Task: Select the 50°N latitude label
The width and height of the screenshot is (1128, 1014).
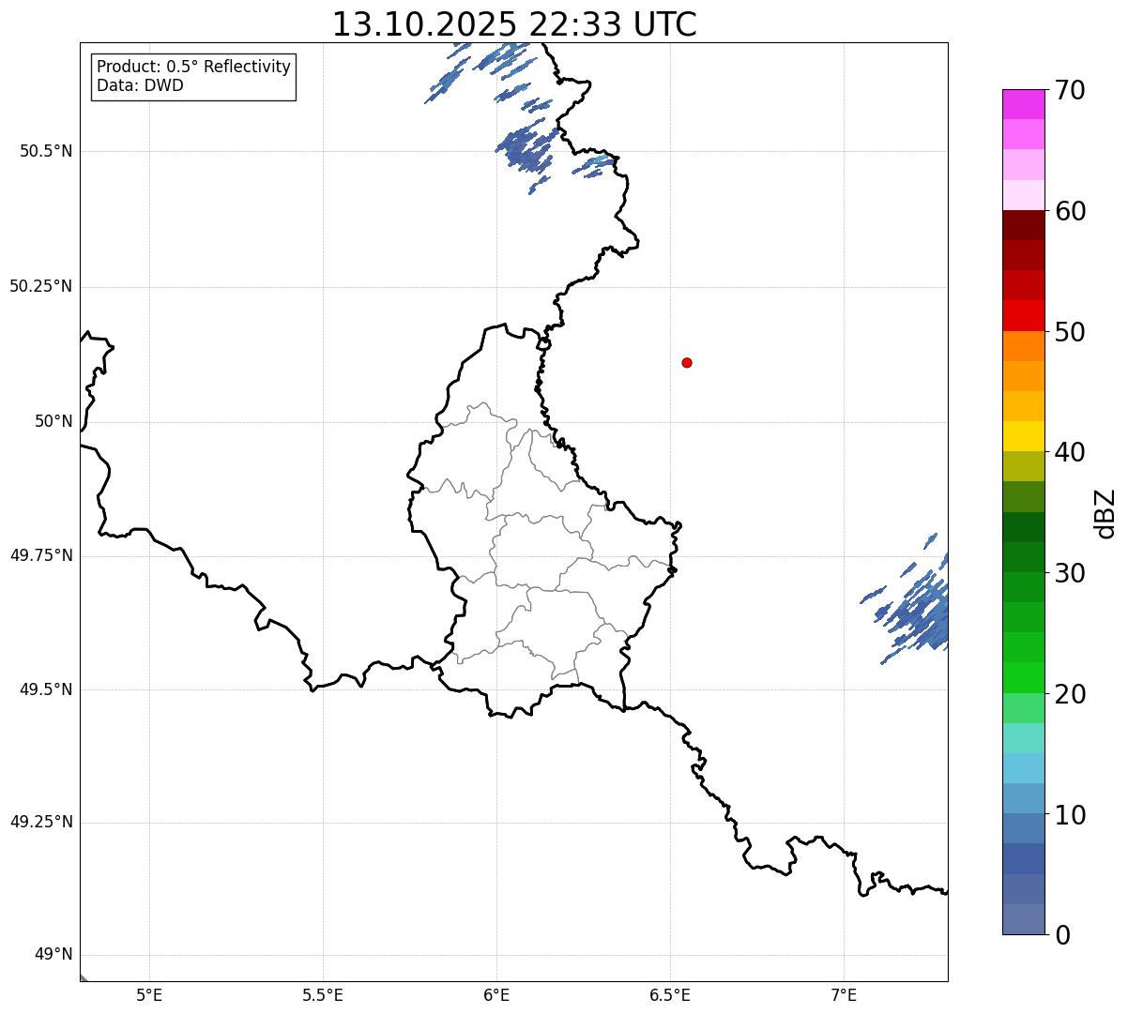Action: click(x=53, y=421)
